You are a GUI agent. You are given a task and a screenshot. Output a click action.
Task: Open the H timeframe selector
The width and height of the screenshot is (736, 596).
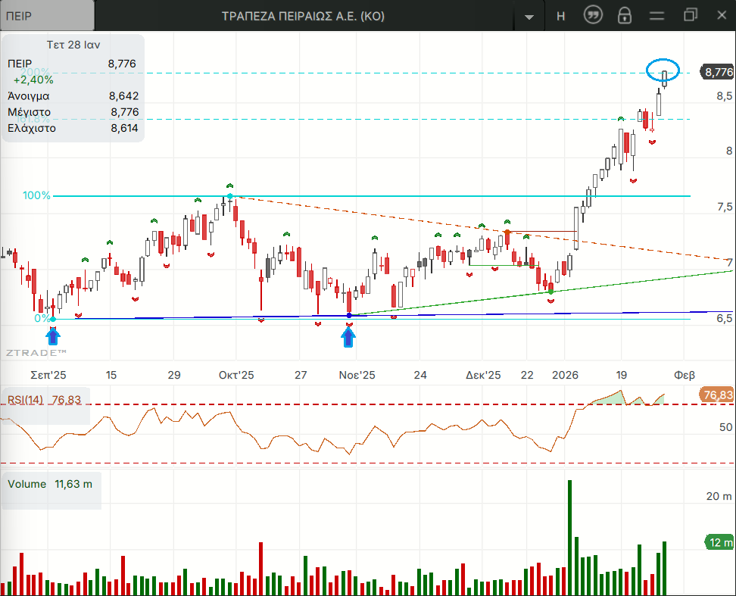tap(561, 16)
